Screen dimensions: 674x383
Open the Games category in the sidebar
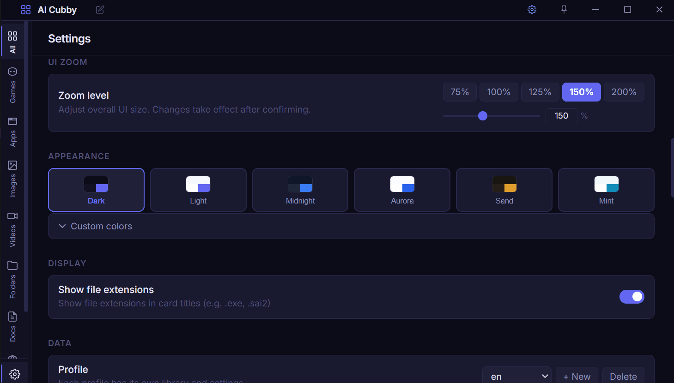coord(12,85)
